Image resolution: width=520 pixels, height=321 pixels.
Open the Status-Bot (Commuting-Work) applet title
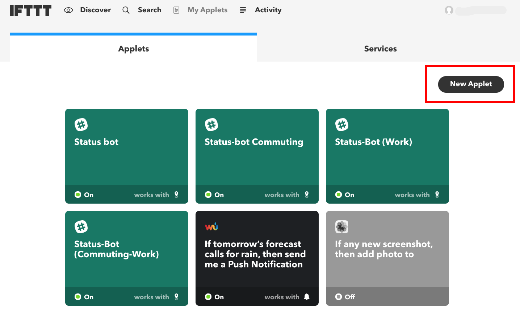[117, 249]
